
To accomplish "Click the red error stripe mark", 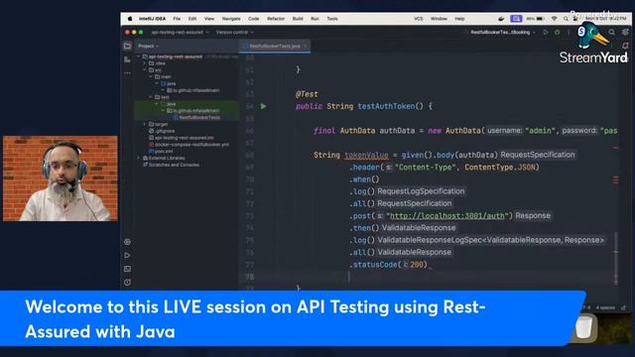I will click(616, 179).
